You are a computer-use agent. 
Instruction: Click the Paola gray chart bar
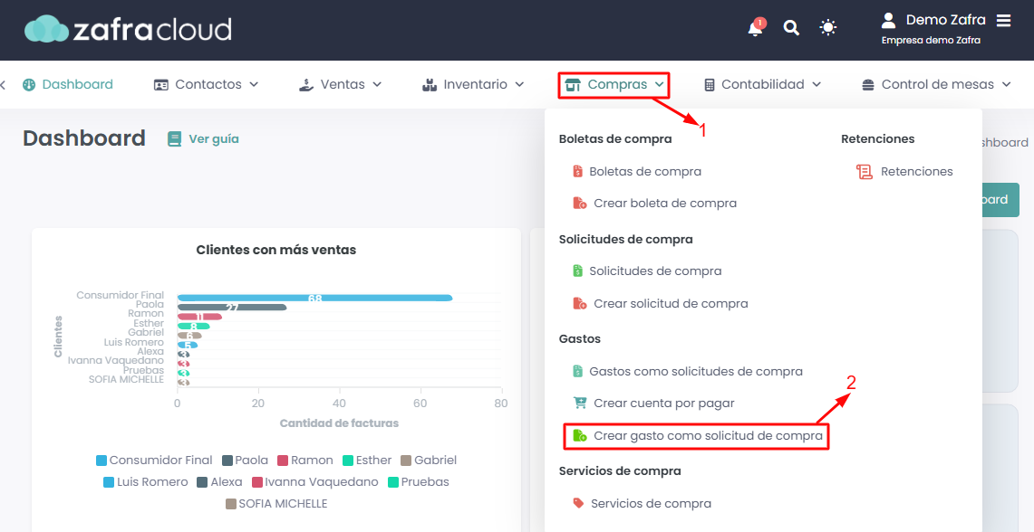tap(232, 308)
